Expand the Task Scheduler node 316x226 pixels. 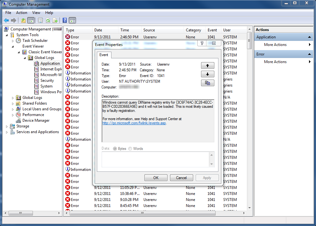click(13, 41)
